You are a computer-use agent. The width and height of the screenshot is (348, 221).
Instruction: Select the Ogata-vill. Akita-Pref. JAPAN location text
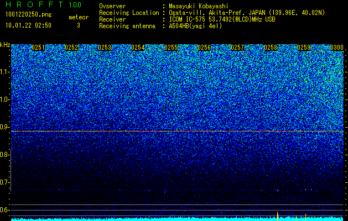click(247, 13)
